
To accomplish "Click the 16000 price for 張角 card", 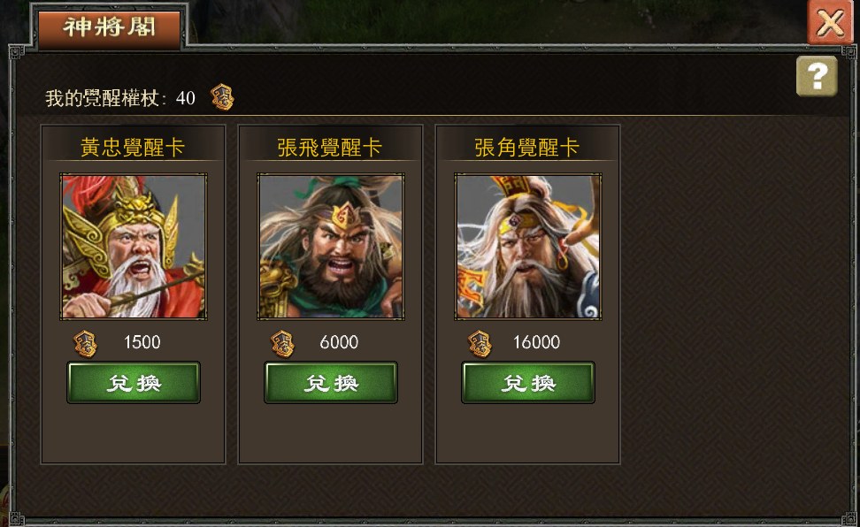I will (x=536, y=342).
